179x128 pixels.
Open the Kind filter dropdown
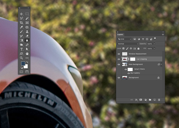click(x=124, y=39)
